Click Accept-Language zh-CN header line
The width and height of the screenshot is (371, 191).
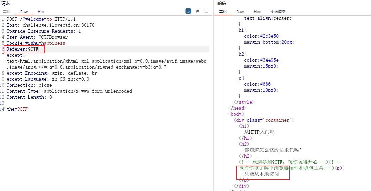pyautogui.click(x=48, y=79)
